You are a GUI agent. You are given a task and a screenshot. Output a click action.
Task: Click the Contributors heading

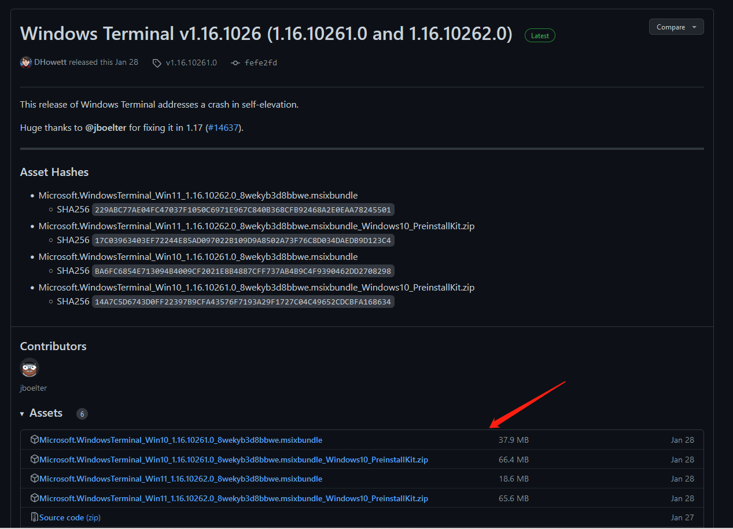pyautogui.click(x=53, y=346)
